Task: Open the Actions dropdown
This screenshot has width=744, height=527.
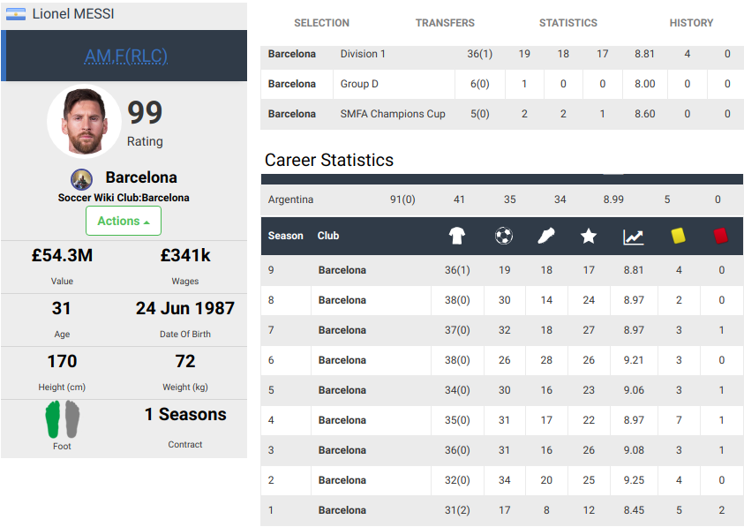Action: coord(124,221)
